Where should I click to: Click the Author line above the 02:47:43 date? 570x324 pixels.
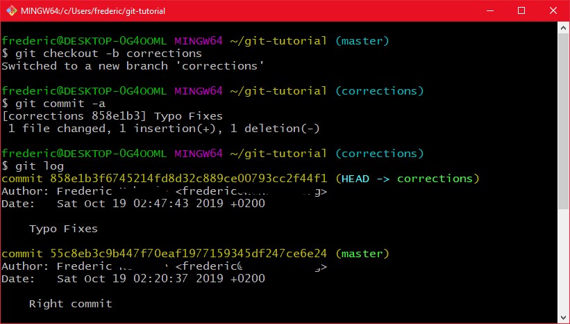pos(165,191)
